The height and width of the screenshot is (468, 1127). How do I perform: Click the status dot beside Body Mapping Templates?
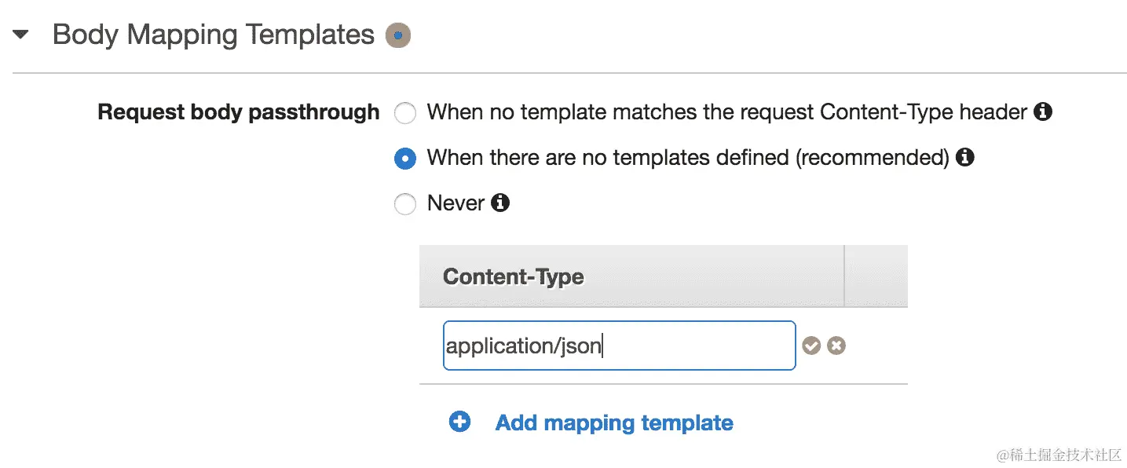point(398,35)
